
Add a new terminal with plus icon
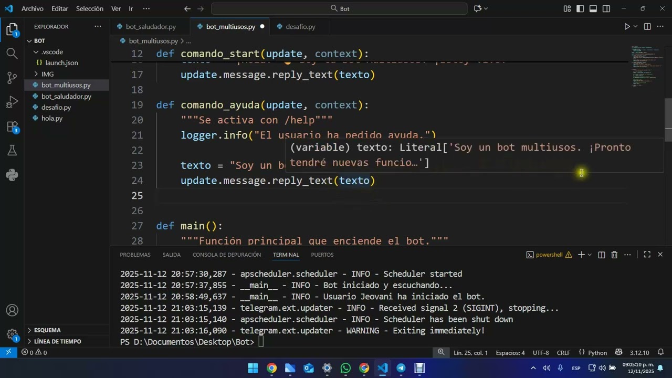coord(581,255)
